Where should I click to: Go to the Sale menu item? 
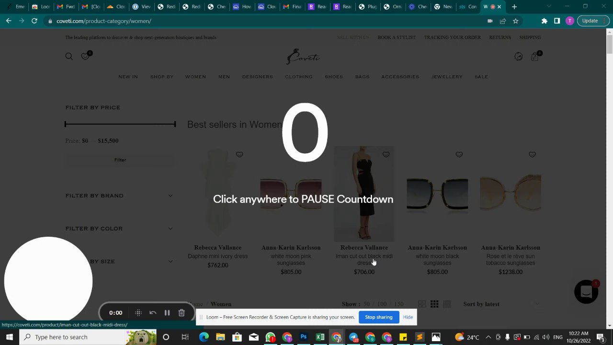click(x=481, y=77)
